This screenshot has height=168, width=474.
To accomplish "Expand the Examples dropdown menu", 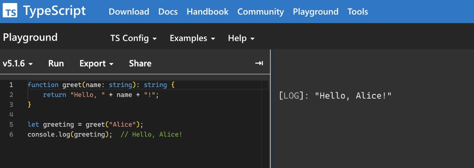I will coord(192,38).
